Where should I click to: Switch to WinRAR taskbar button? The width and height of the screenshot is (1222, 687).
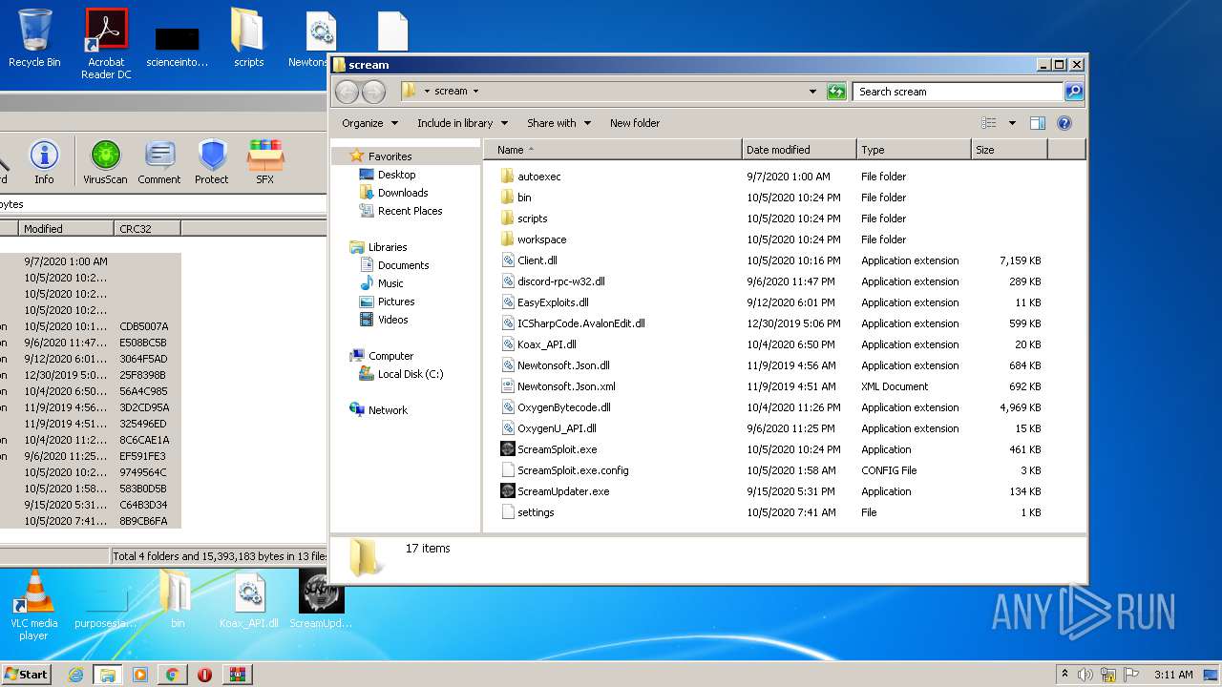(x=237, y=675)
